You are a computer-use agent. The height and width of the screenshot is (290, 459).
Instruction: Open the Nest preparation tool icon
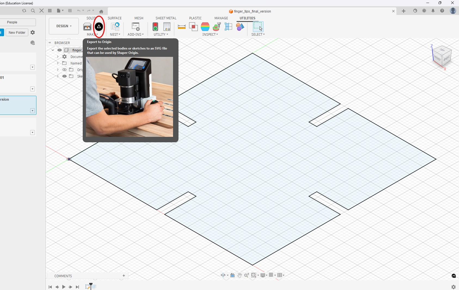115,27
